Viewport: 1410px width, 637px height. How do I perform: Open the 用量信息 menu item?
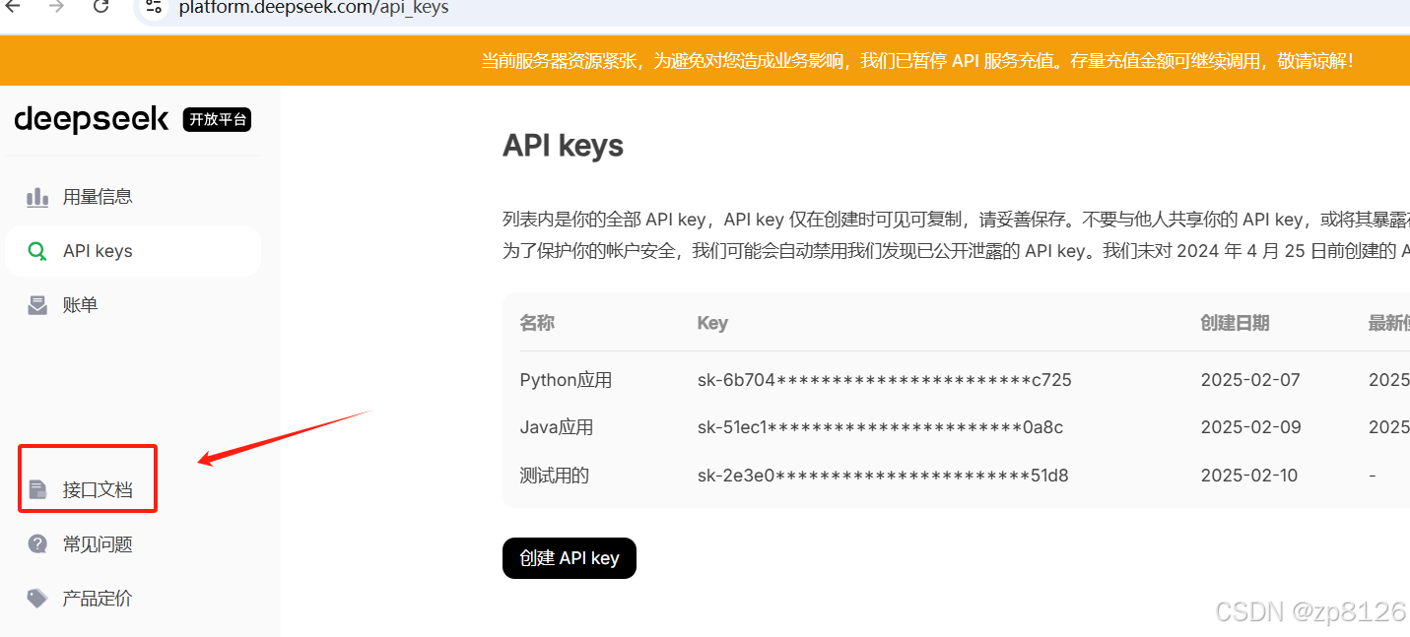click(98, 197)
